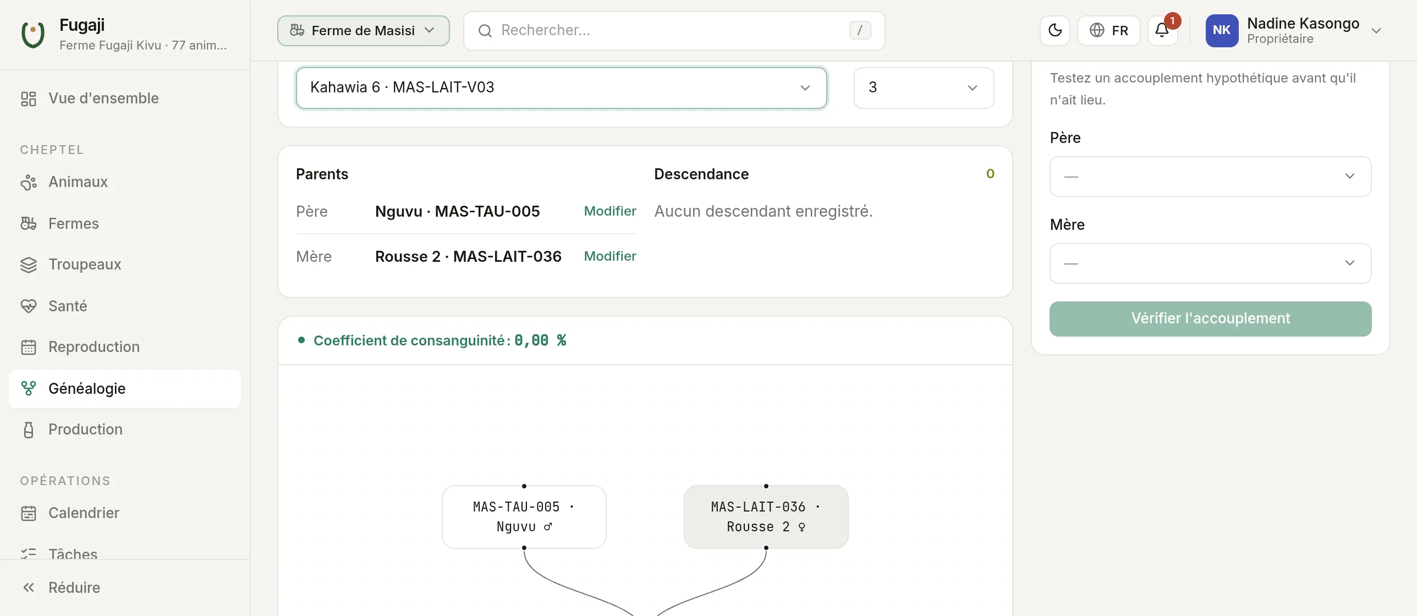1417x616 pixels.
Task: Click the Généalogie tree icon
Action: (29, 388)
